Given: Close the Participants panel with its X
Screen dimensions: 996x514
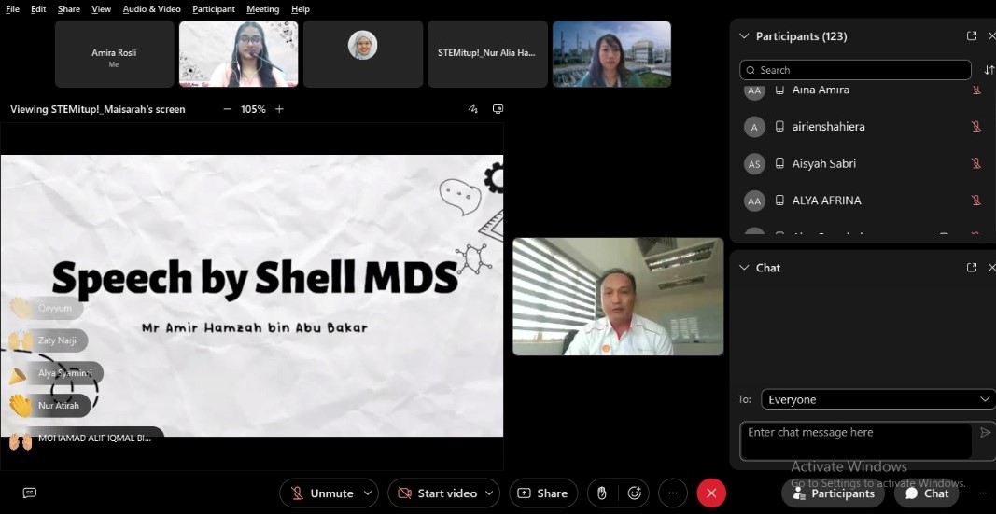Looking at the screenshot, I should point(991,36).
